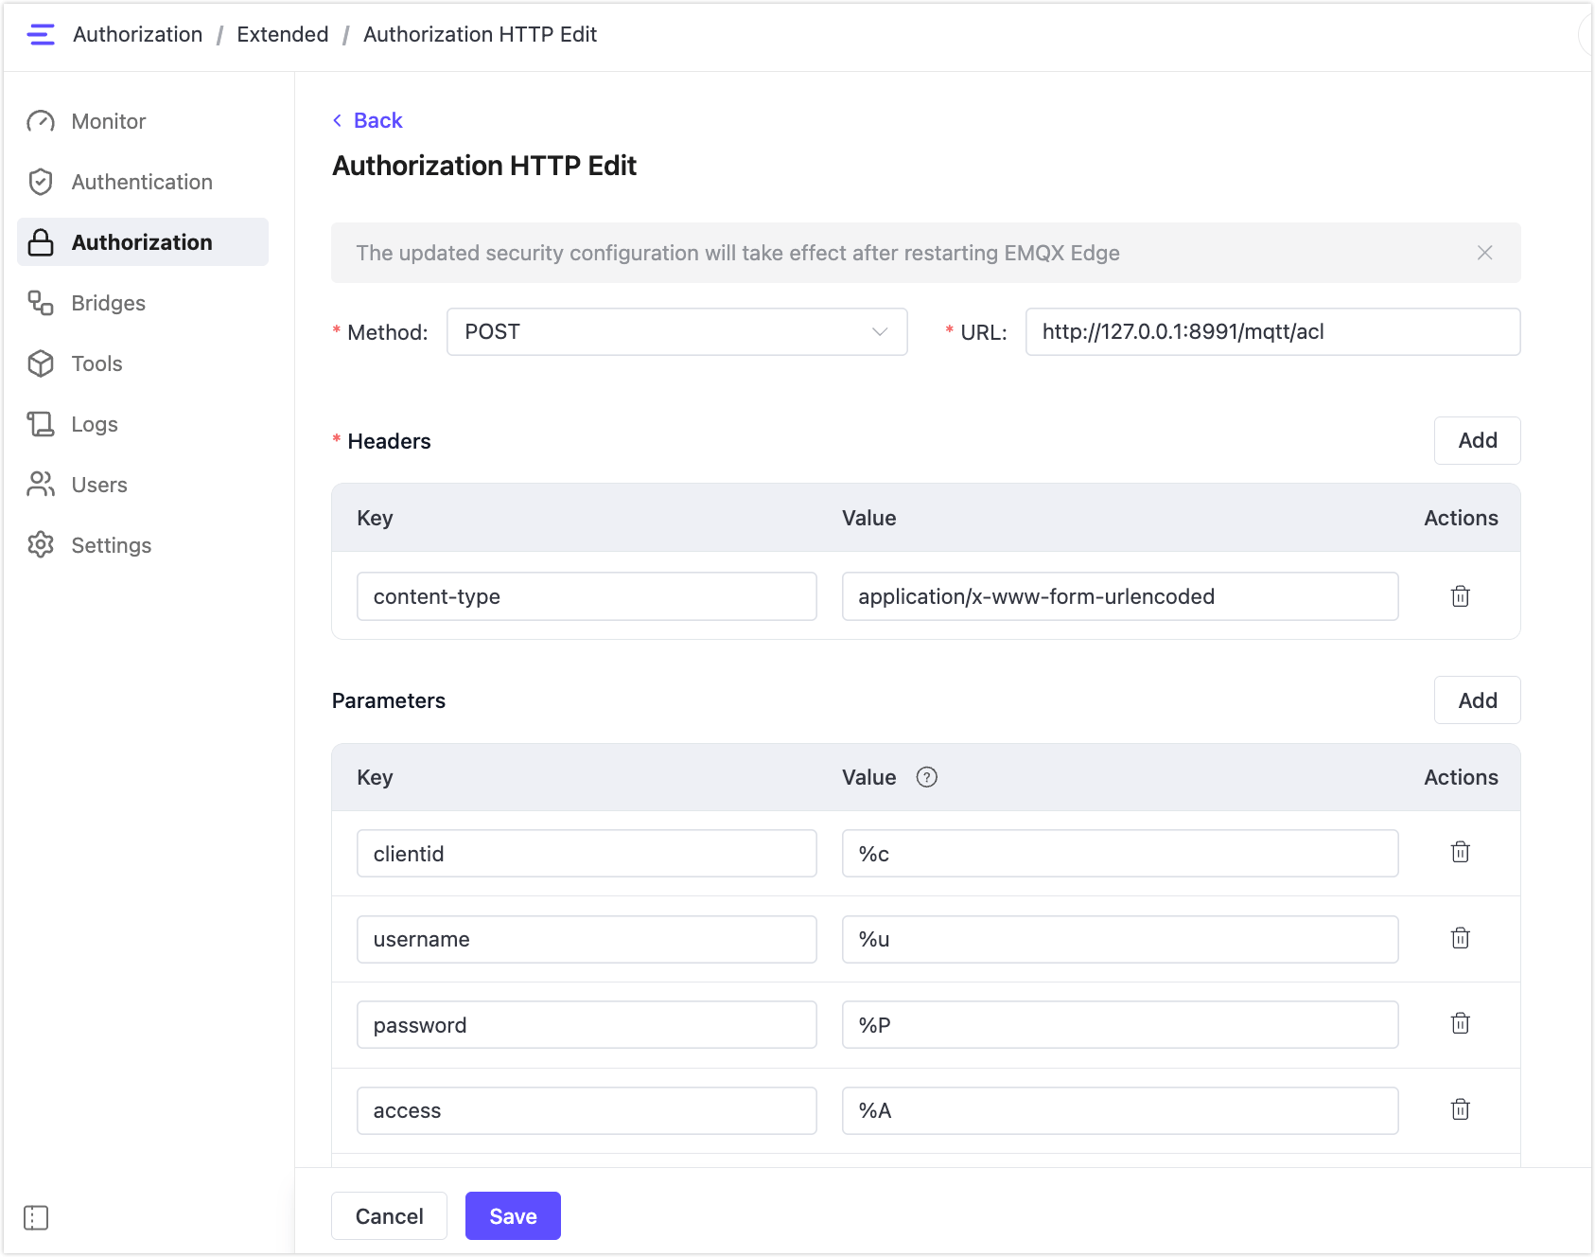Remove the clientid parameter row
Screen dimensions: 1595x1257
1460,853
